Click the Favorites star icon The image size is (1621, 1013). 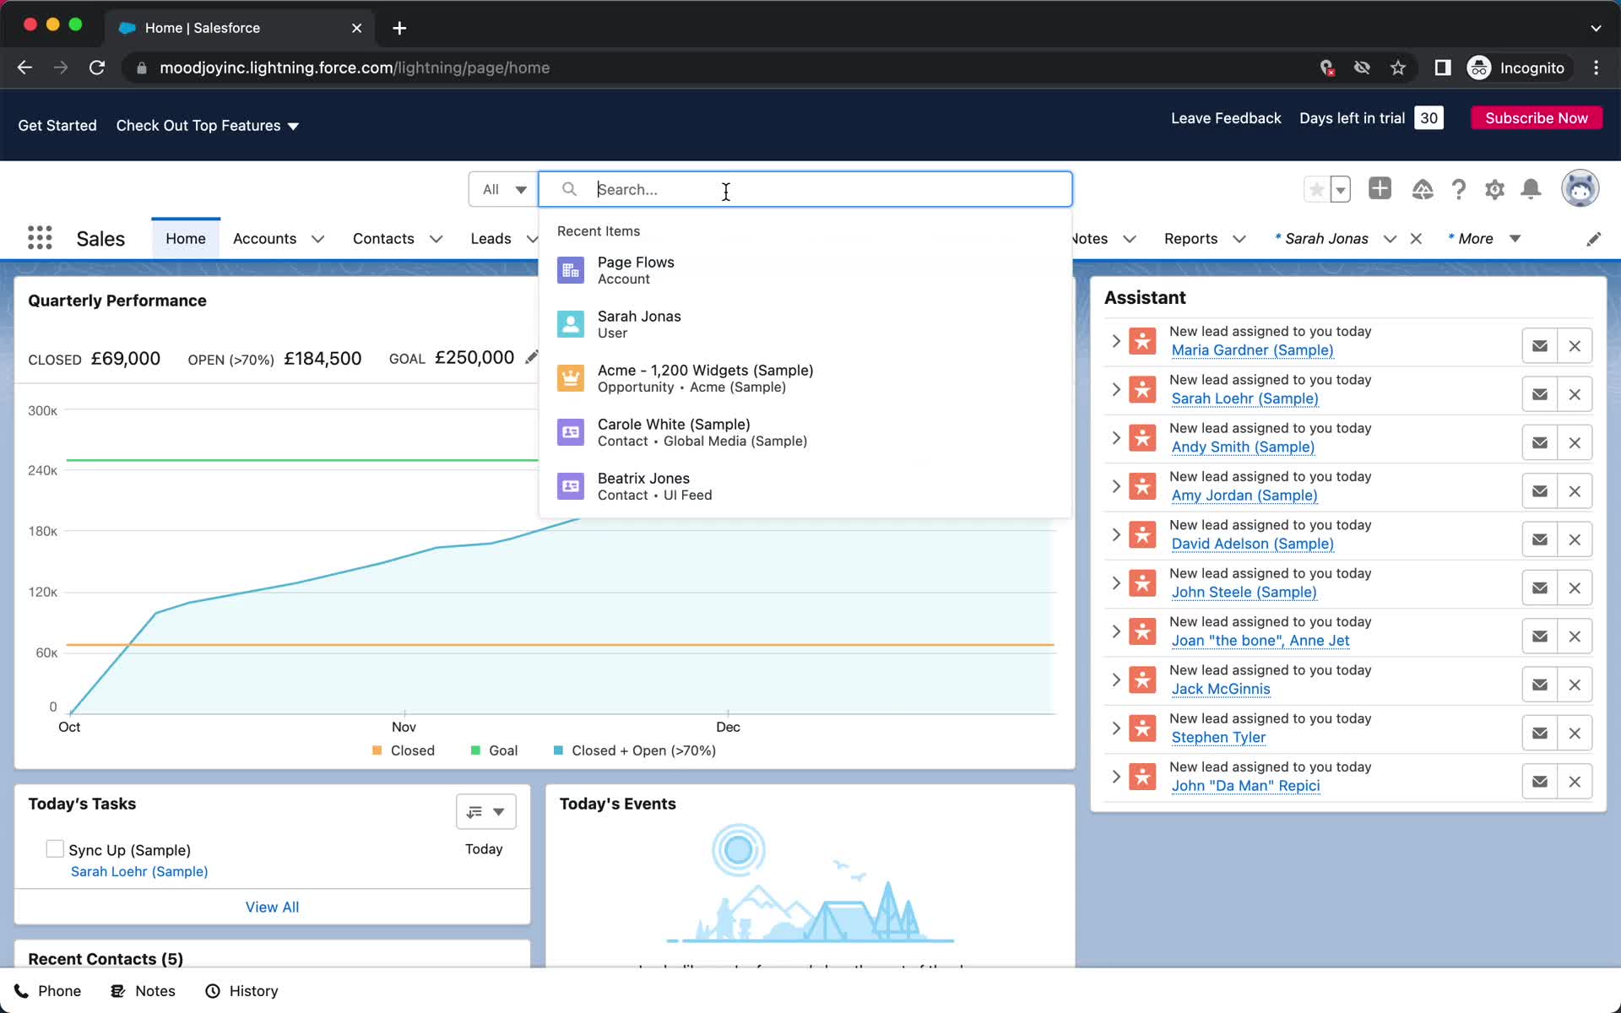pos(1316,189)
